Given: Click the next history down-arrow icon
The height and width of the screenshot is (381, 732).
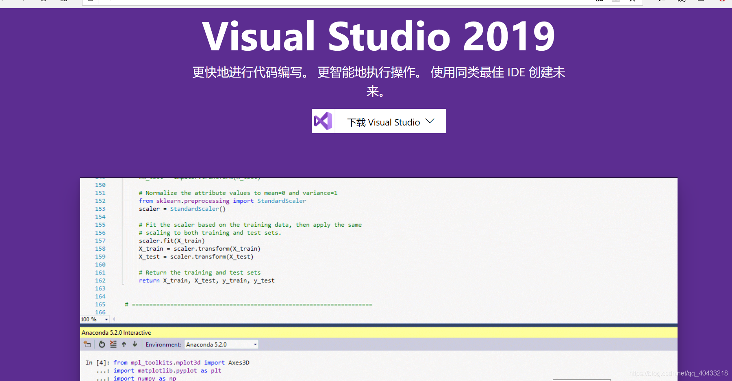Looking at the screenshot, I should coord(135,344).
